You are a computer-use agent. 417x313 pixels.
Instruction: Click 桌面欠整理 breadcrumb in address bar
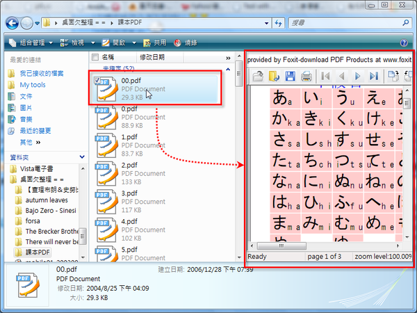tap(83, 23)
